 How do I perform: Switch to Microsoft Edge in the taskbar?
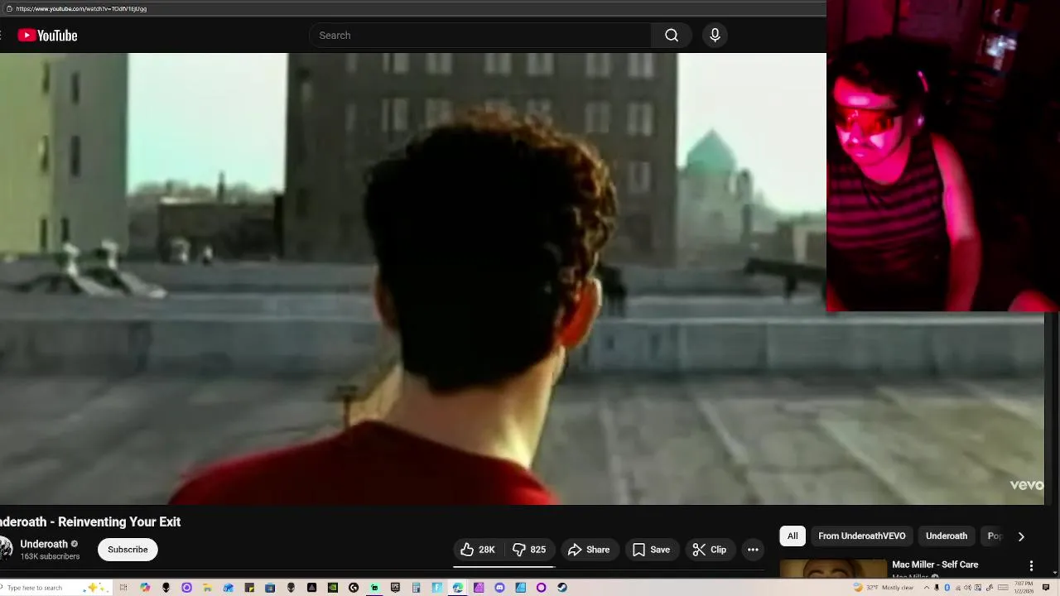pos(457,588)
